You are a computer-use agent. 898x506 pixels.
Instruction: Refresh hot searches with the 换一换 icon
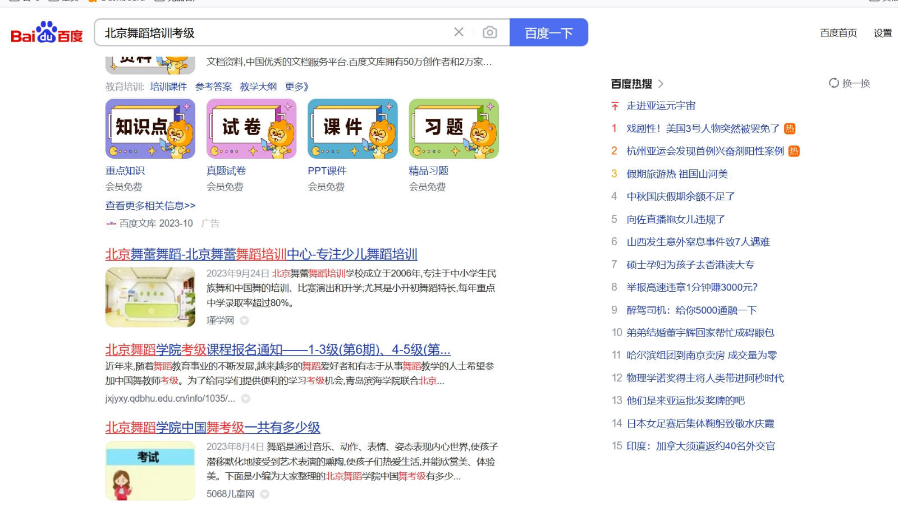(834, 83)
